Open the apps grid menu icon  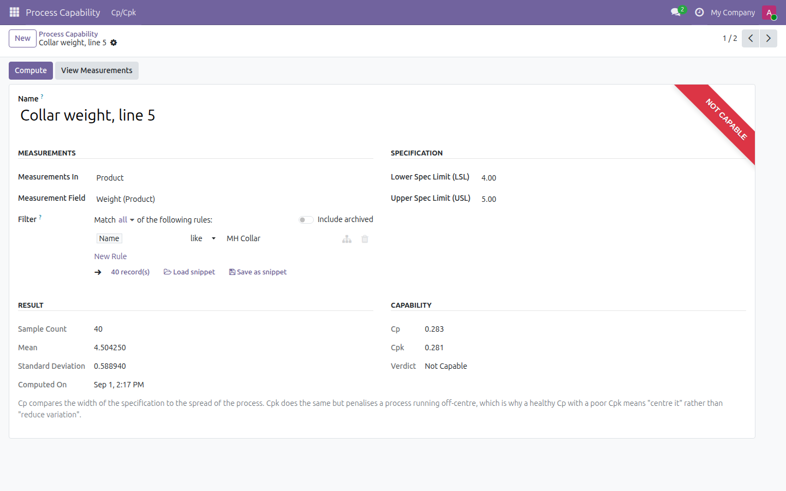(x=14, y=12)
